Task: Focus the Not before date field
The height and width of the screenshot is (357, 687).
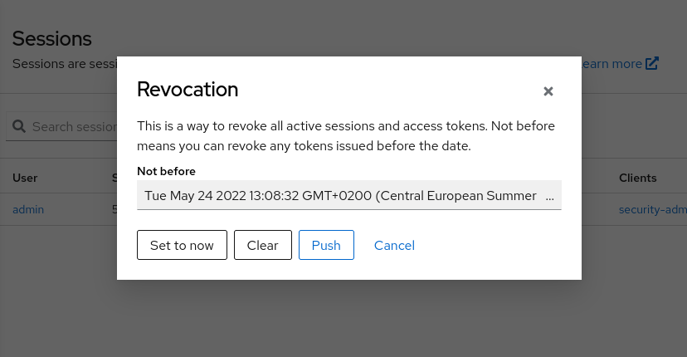Action: coord(349,195)
